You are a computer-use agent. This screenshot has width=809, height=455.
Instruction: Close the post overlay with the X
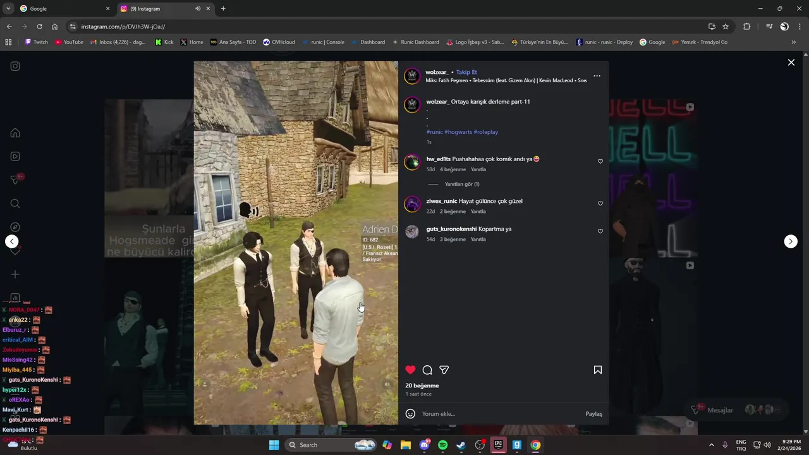pos(791,63)
